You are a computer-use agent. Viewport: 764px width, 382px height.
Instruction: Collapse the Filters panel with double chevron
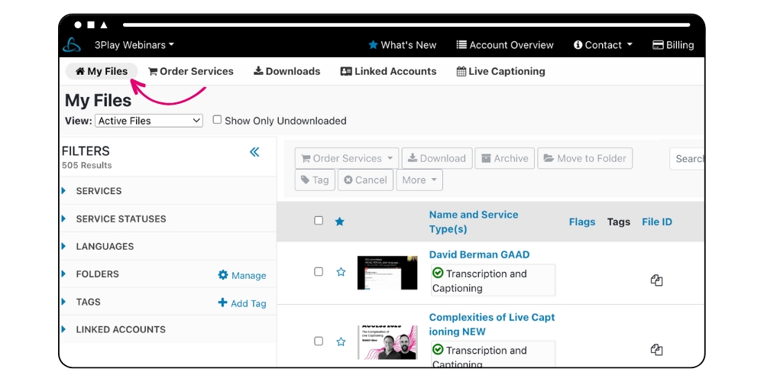click(254, 152)
